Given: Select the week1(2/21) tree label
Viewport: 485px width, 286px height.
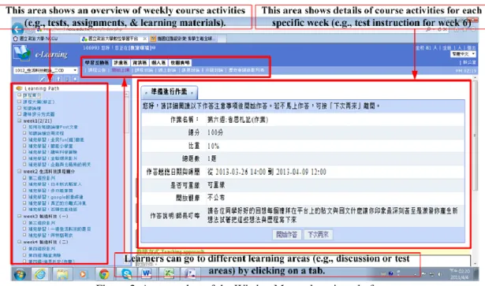Looking at the screenshot, I should click(x=37, y=121).
